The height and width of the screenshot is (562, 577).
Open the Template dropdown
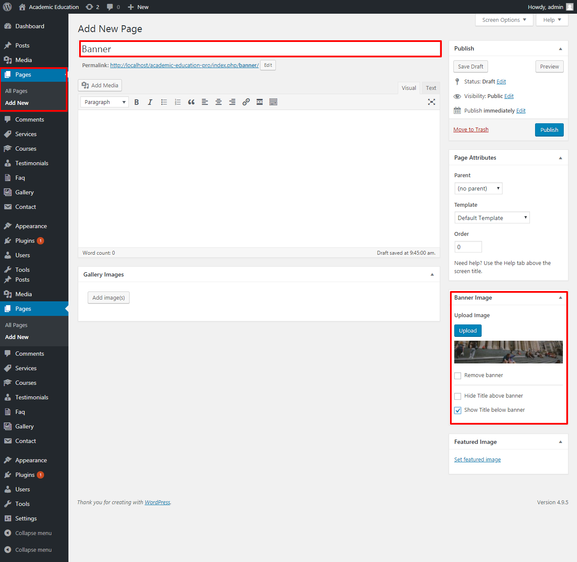(492, 218)
